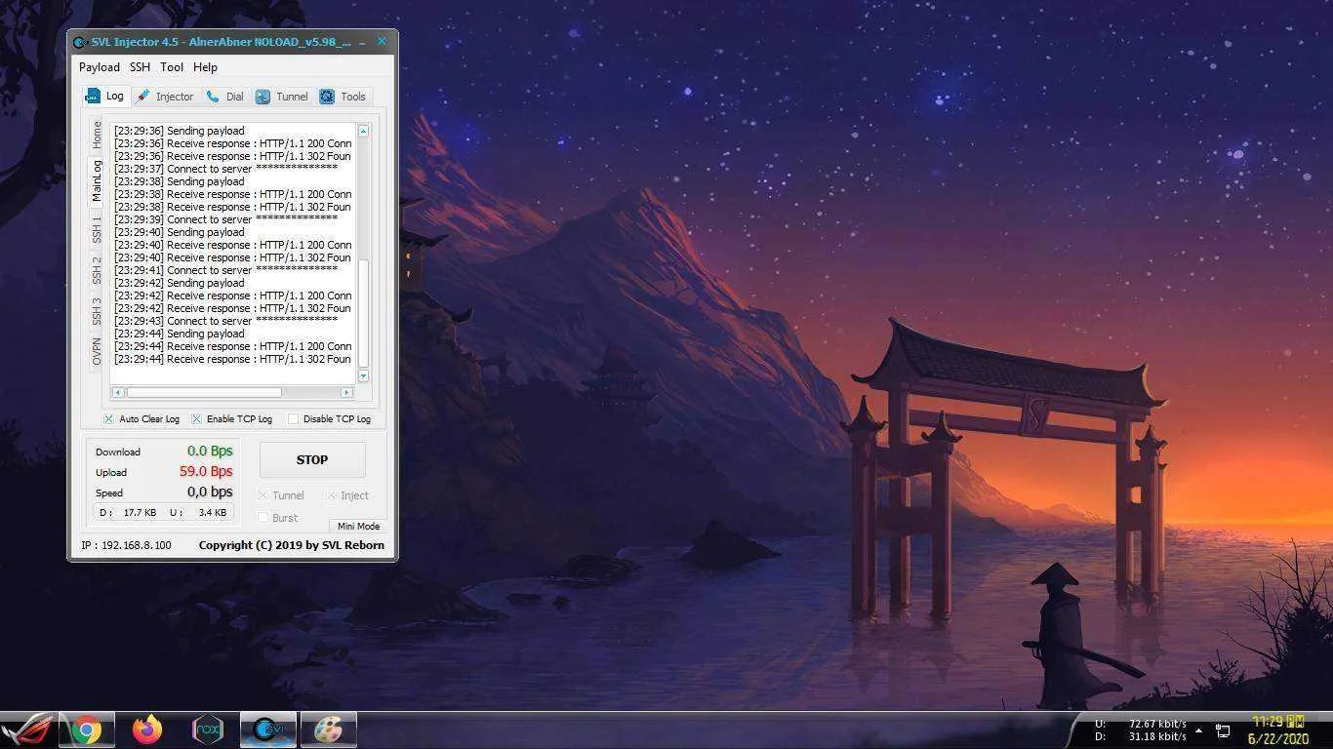Image resolution: width=1333 pixels, height=749 pixels.
Task: Click the horizontal log scrollbar thumb
Action: coord(204,392)
